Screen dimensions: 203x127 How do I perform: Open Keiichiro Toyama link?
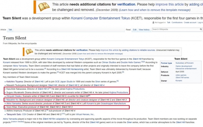[x=15, y=82]
